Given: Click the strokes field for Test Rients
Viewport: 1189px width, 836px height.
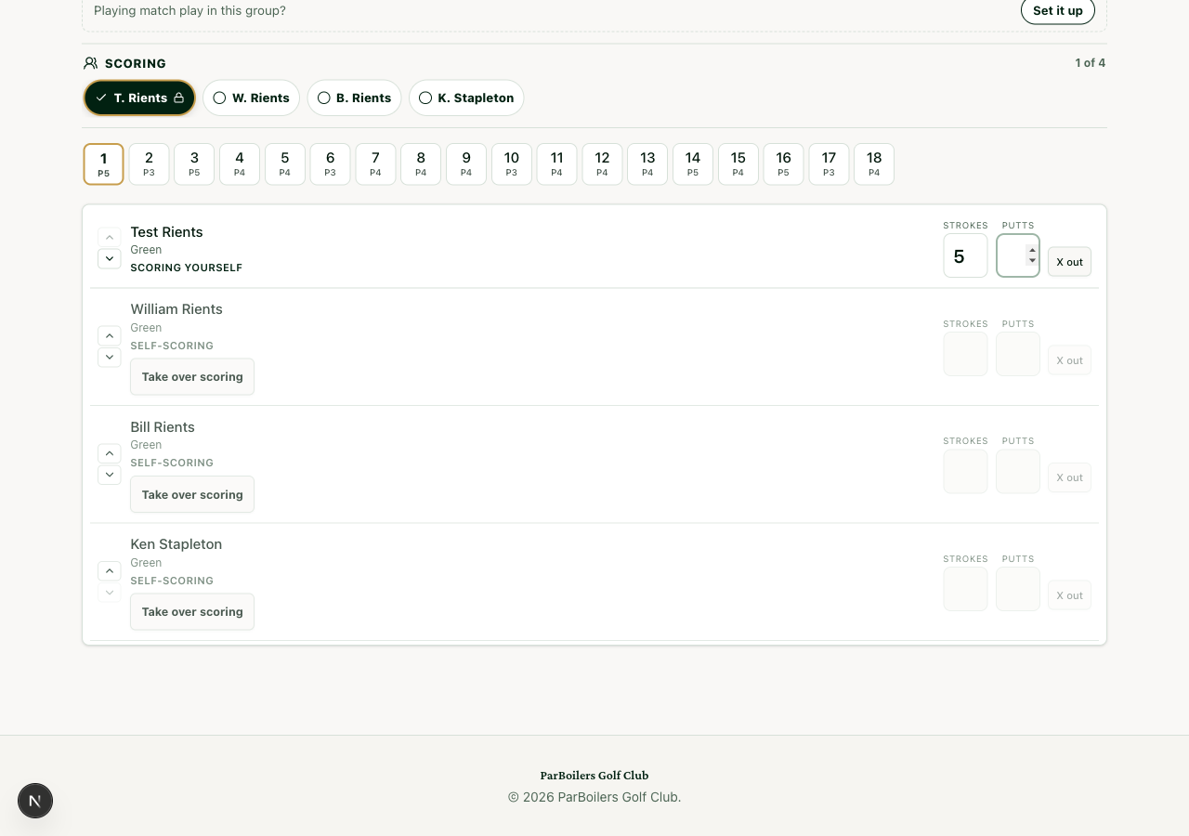Looking at the screenshot, I should pos(965,255).
